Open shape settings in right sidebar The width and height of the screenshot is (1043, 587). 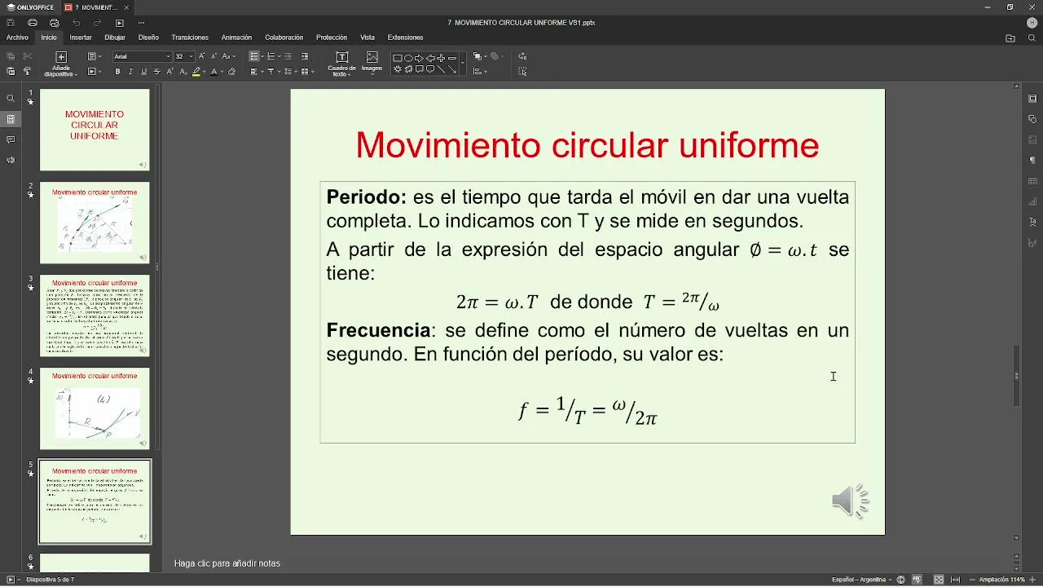click(x=1032, y=119)
